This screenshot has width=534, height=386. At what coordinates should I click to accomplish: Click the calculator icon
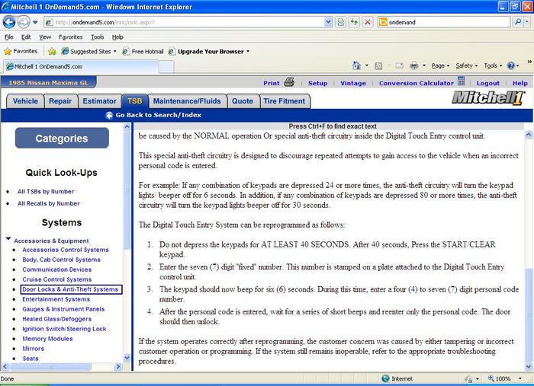coord(461,81)
